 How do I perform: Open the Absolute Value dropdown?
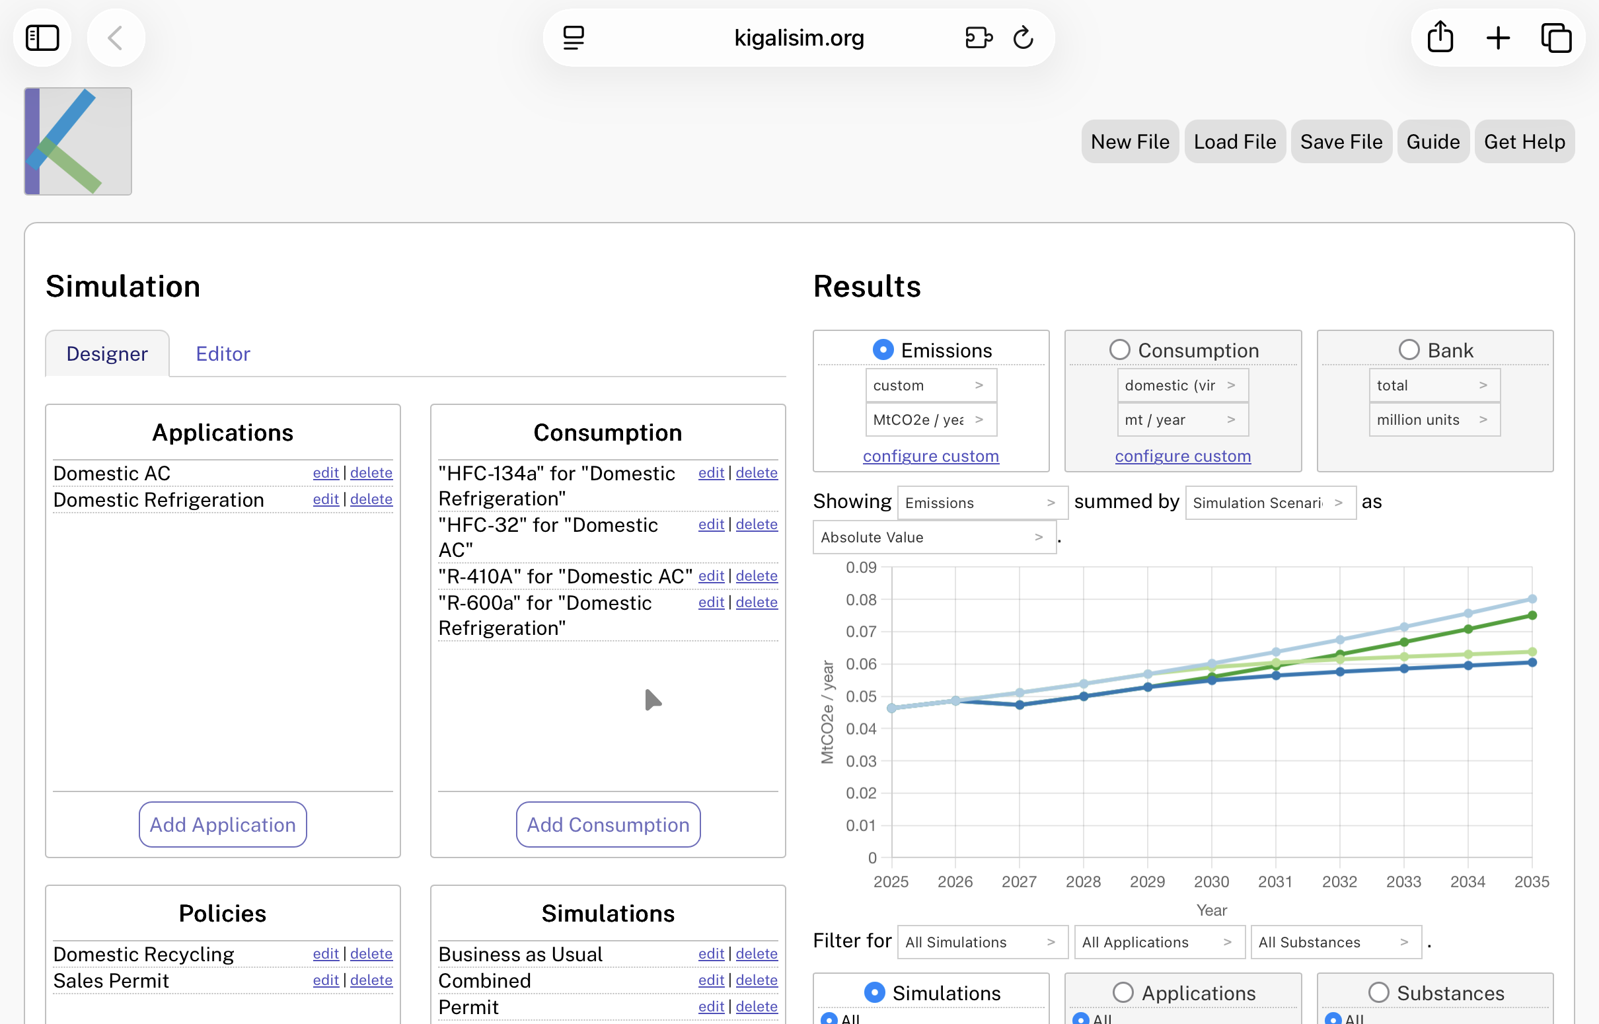[934, 536]
